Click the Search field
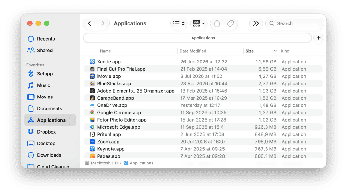Image resolution: width=347 pixels, height=195 pixels. point(294,23)
